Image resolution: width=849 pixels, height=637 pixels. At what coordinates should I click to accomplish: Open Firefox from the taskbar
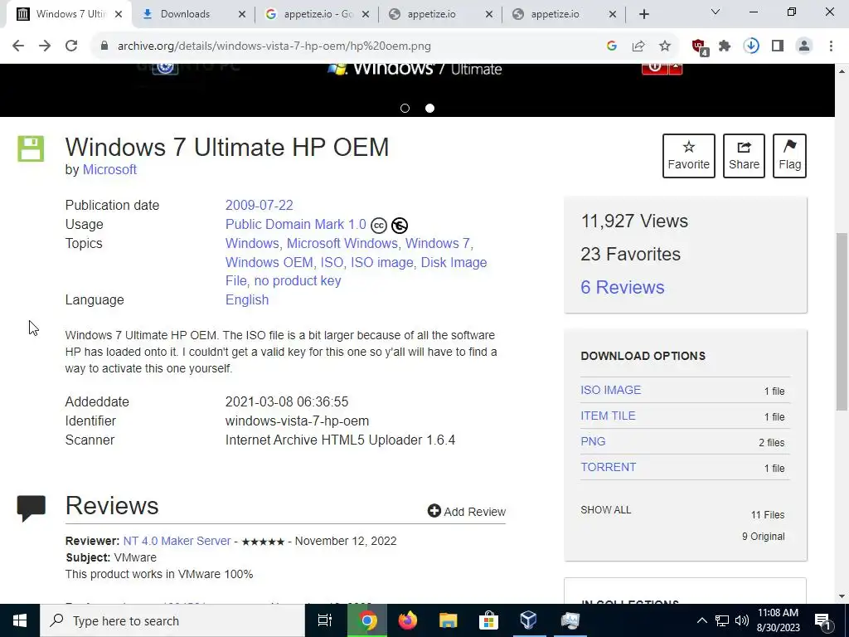408,620
